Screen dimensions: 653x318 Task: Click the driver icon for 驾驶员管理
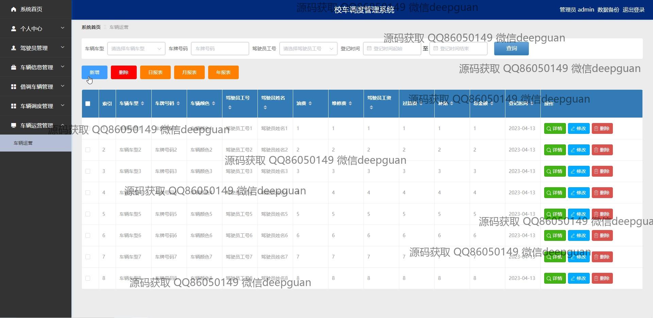click(x=14, y=48)
